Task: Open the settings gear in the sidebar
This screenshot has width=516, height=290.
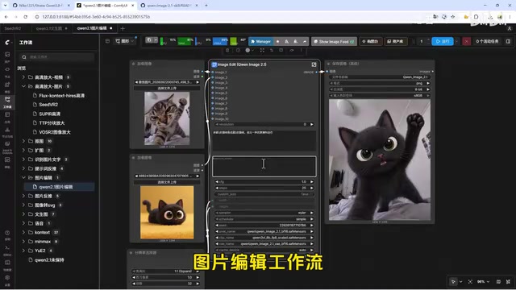Action: click(x=7, y=277)
